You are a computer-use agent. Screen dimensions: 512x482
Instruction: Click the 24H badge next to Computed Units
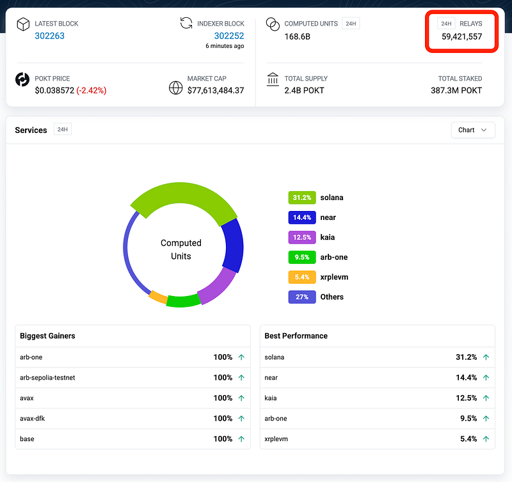coord(351,24)
